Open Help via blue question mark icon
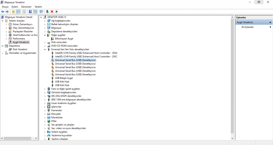273x145 pixels. coord(30,12)
